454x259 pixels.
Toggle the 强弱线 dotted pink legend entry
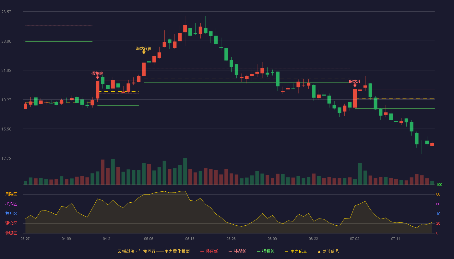(237, 251)
